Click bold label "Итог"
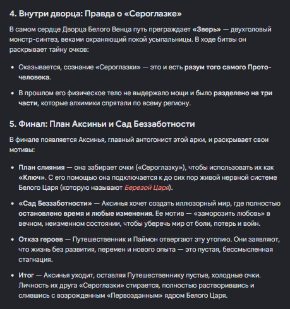The width and height of the screenshot is (290, 309). [26, 276]
